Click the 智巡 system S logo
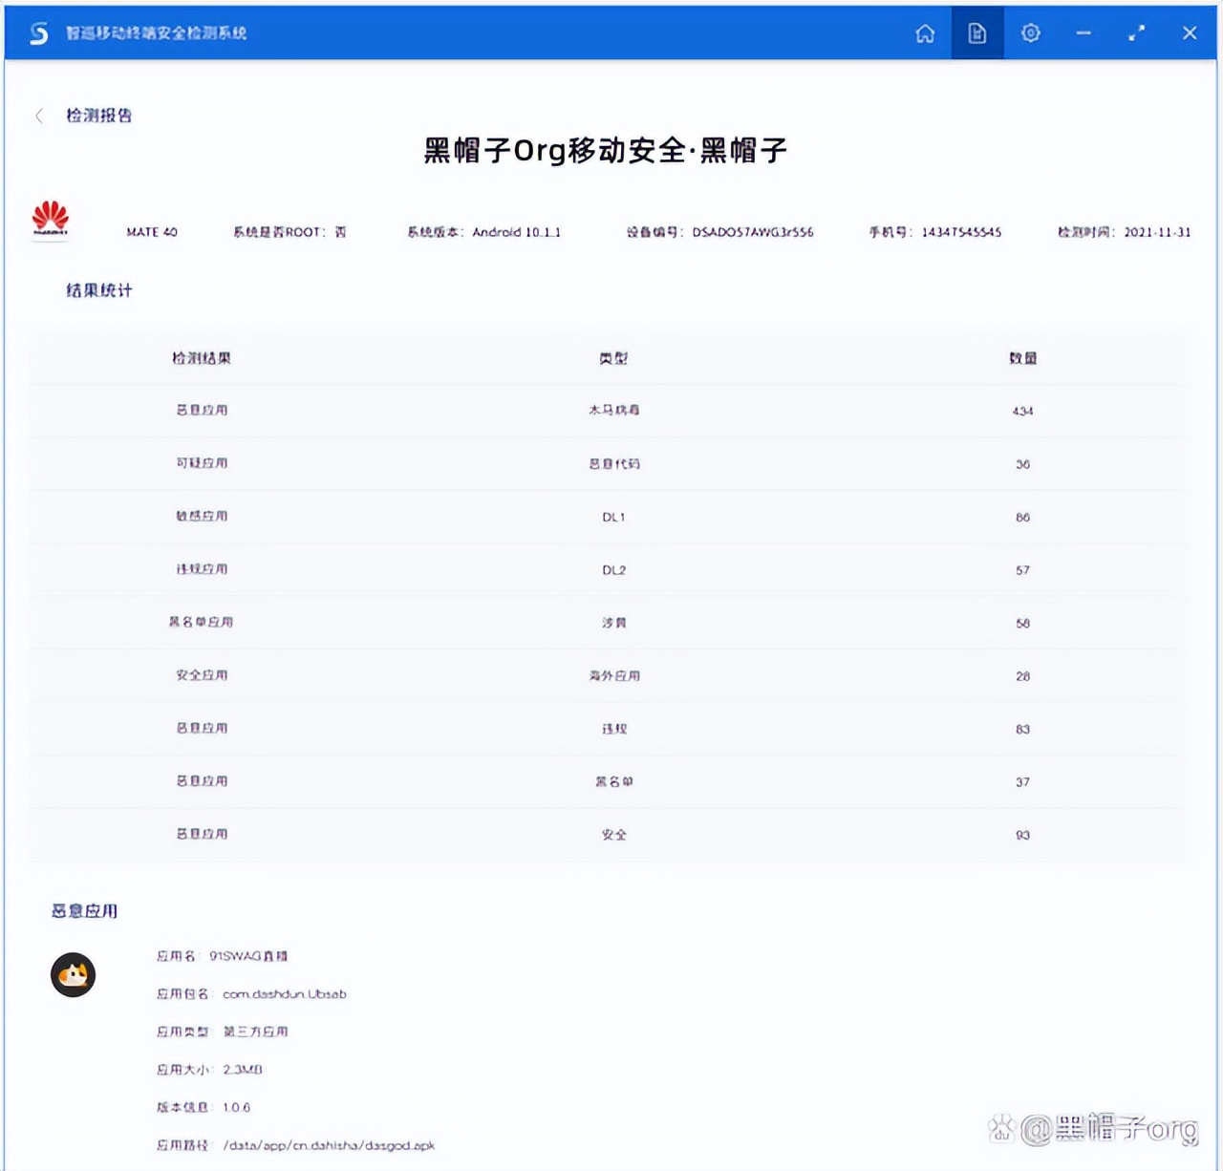 pyautogui.click(x=39, y=31)
